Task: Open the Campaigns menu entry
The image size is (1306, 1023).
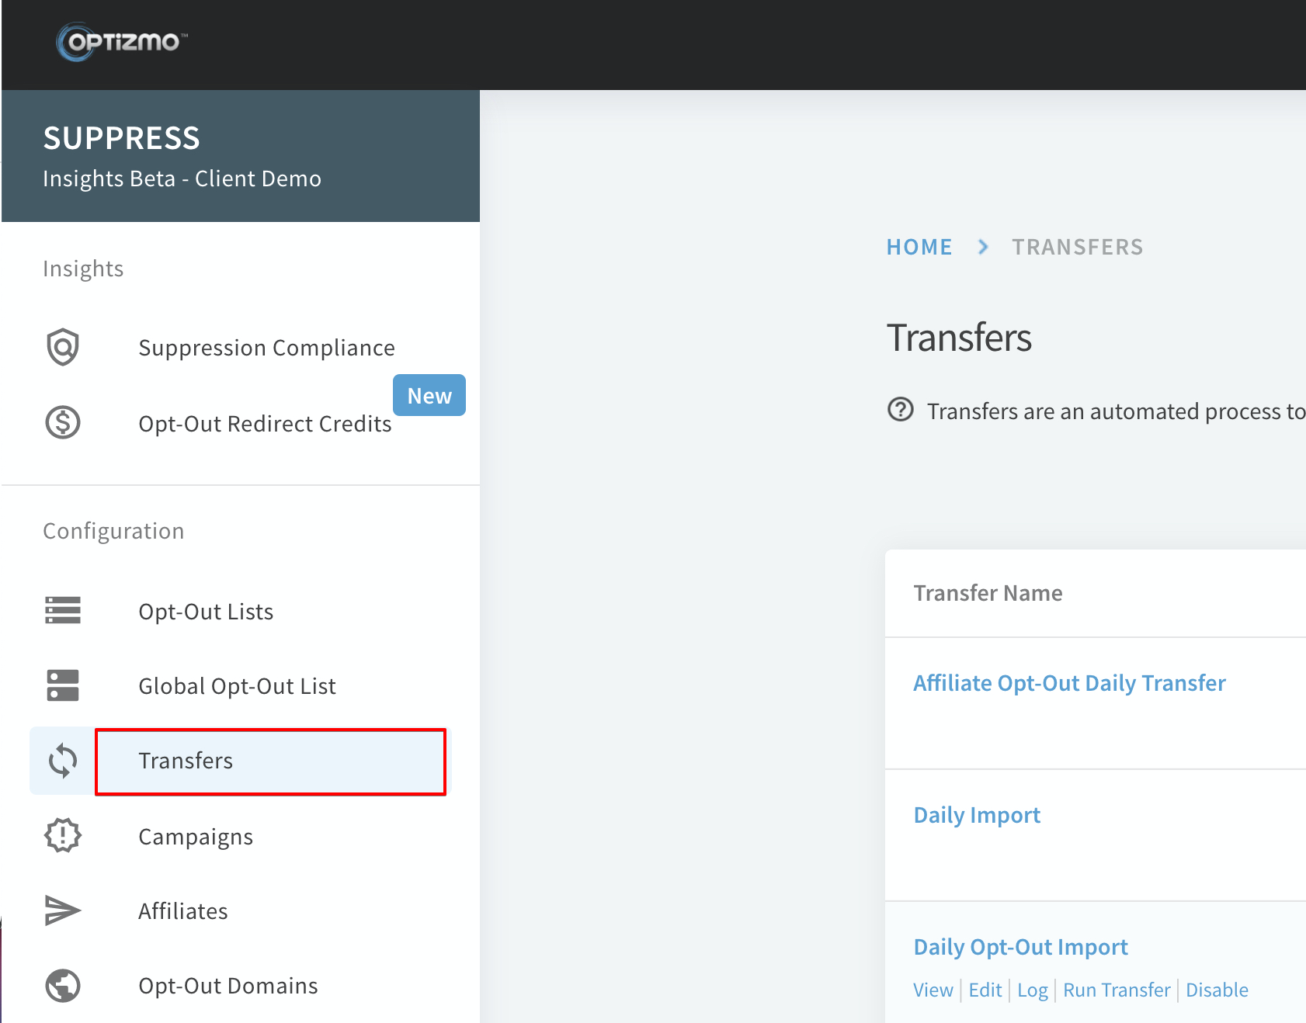Action: click(x=196, y=837)
